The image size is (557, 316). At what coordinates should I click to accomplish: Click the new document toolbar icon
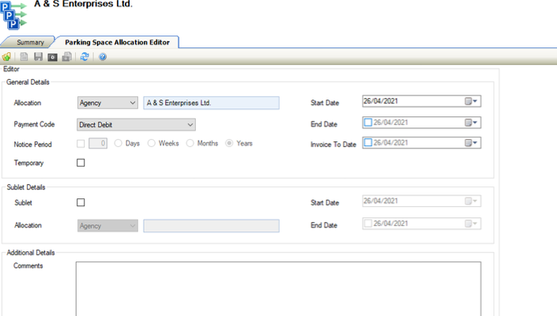coord(24,57)
